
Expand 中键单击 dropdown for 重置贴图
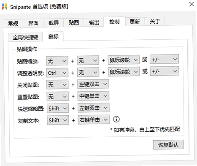[x=93, y=96]
